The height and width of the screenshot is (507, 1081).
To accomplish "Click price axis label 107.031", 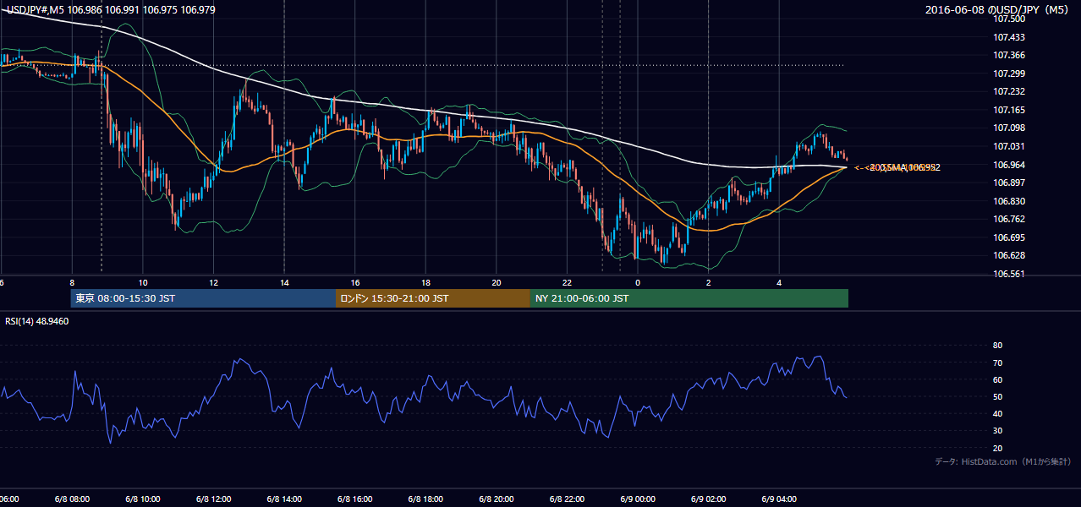I will click(1010, 146).
